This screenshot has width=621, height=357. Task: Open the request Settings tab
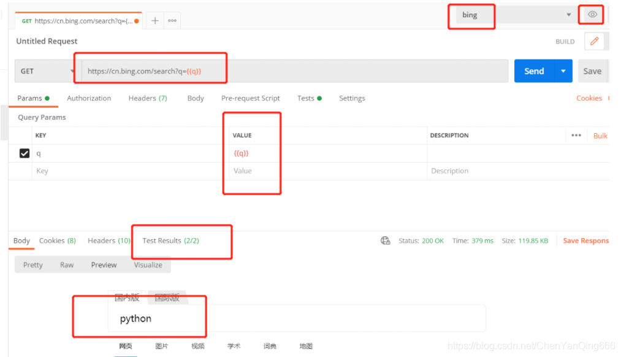[352, 98]
